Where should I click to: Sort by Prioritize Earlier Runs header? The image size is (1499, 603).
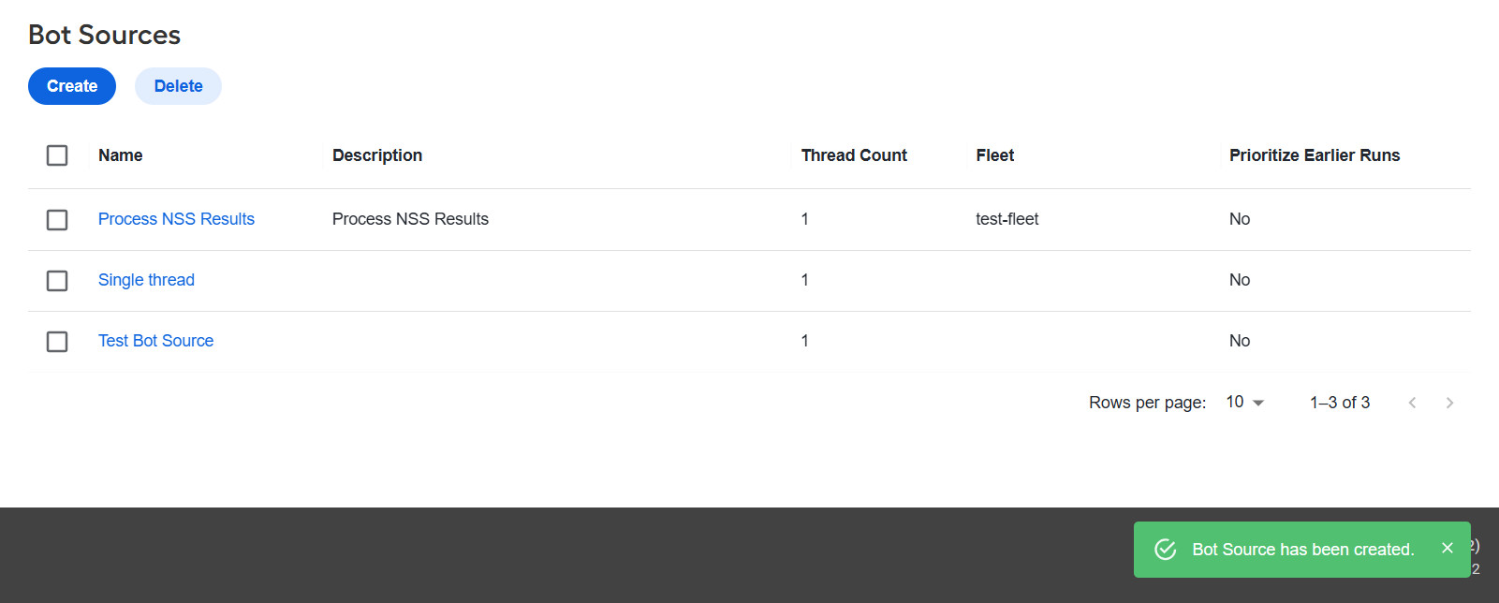[1315, 155]
